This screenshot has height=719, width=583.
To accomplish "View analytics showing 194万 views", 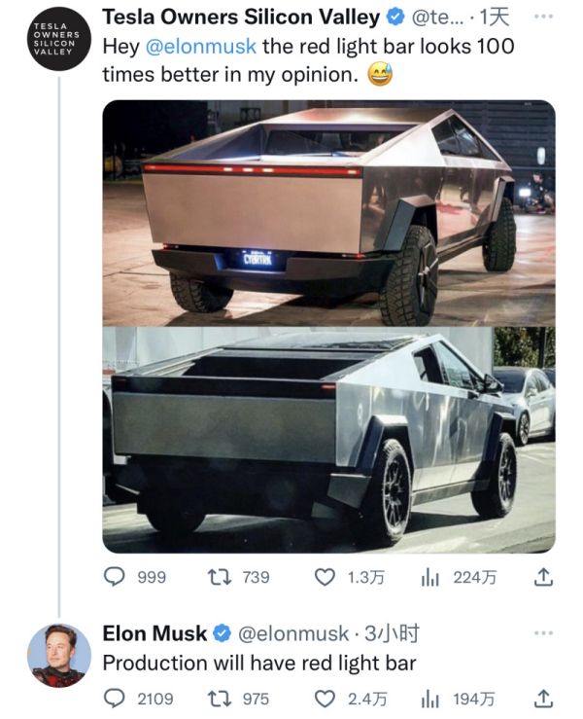I will coord(430,699).
